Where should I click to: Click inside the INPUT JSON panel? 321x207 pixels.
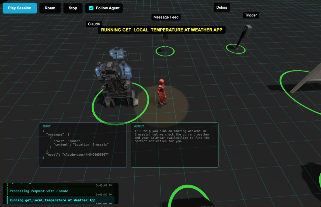83,145
